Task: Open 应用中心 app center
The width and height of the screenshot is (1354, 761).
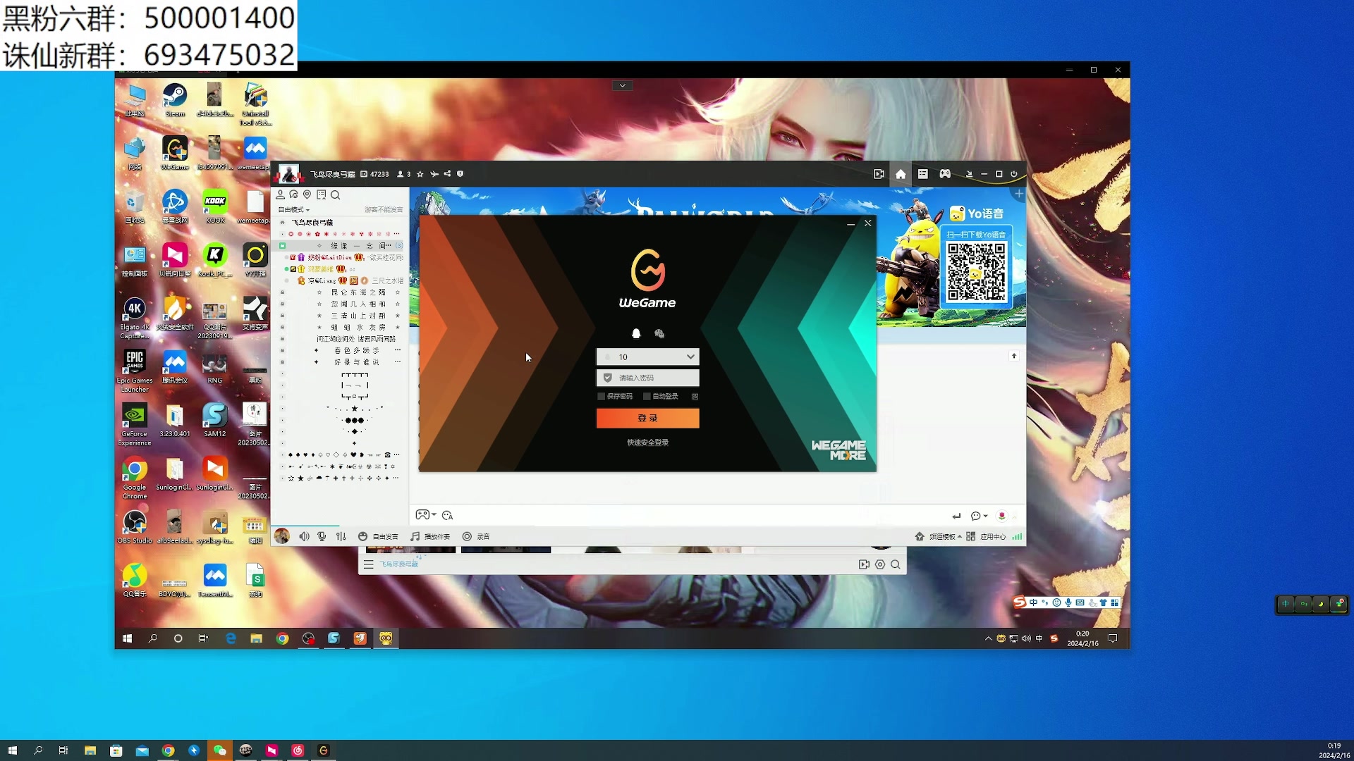Action: pos(987,536)
